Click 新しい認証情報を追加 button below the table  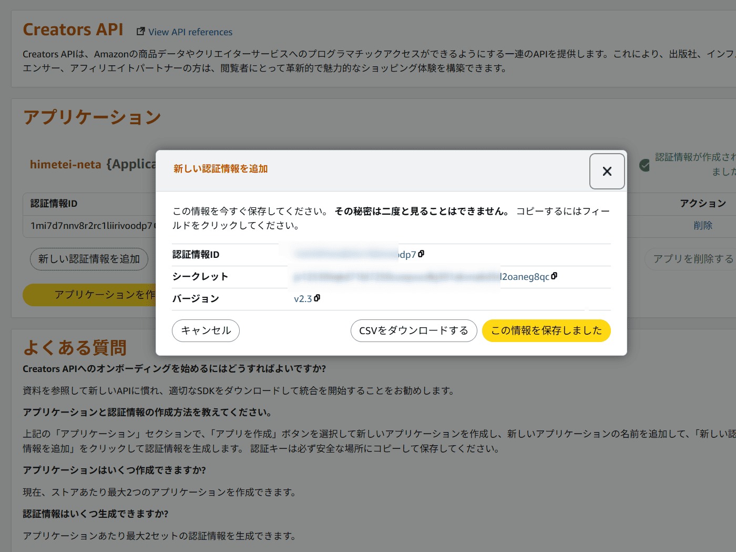click(x=89, y=259)
